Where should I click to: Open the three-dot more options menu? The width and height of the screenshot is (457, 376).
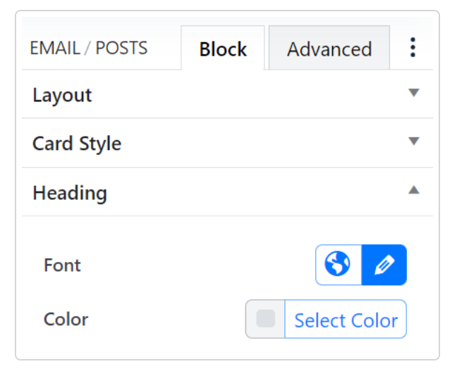coord(413,48)
